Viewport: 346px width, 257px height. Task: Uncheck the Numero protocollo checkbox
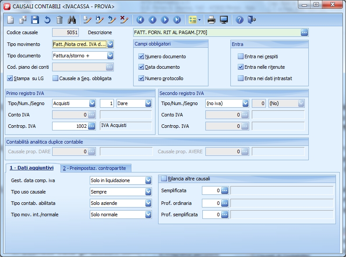tap(141, 78)
